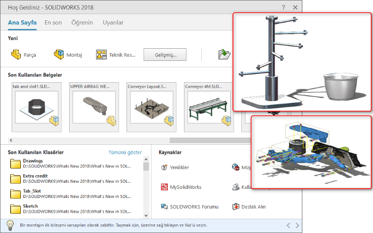The height and width of the screenshot is (233, 373).
Task: Open the Yenilikler resource link
Action: pos(179,168)
